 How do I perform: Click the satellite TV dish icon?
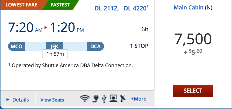coord(123,99)
